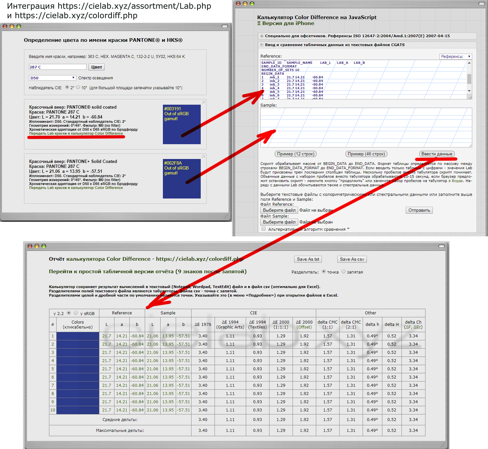Click the resize grip of the Sample textarea
The width and height of the screenshot is (488, 449).
pos(470,145)
